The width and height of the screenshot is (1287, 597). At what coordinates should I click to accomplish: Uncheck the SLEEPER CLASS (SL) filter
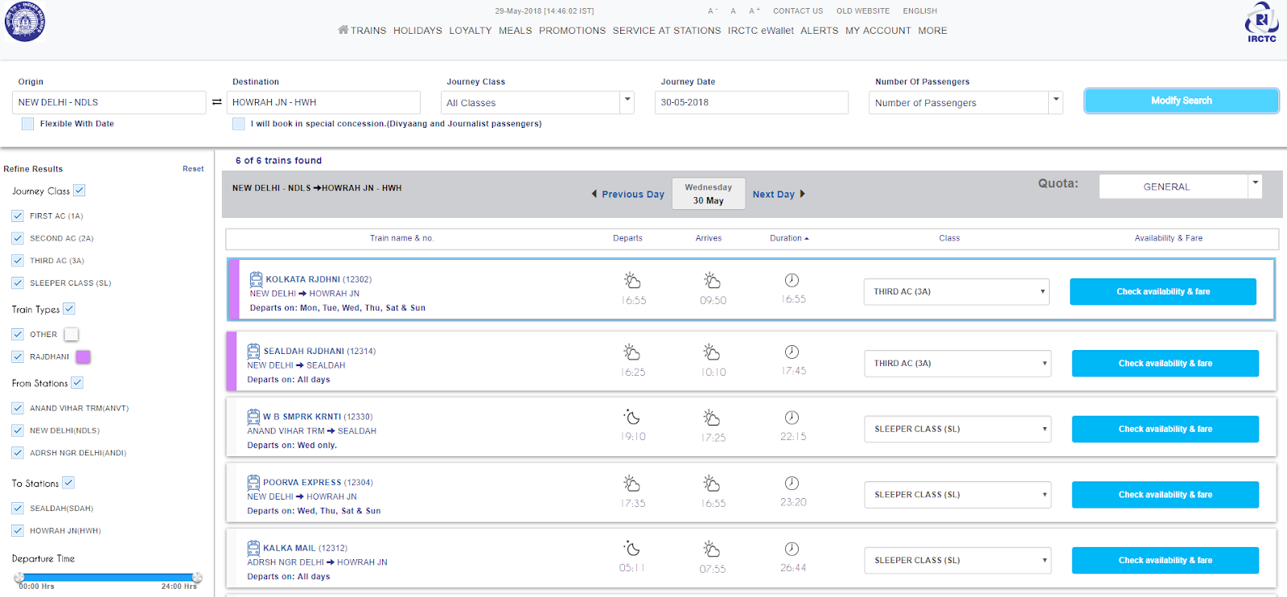pos(18,283)
